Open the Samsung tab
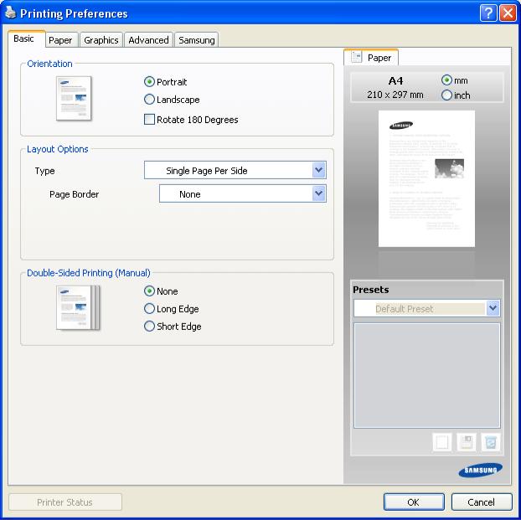The image size is (521, 520). pyautogui.click(x=196, y=40)
